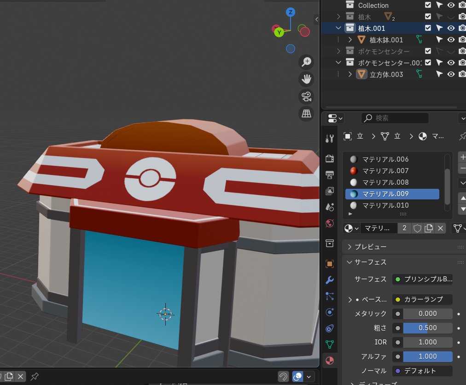Open the Modifiers wrench tab

(330, 280)
